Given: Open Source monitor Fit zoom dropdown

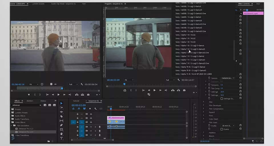Looking at the screenshot, I should [x=34, y=84].
